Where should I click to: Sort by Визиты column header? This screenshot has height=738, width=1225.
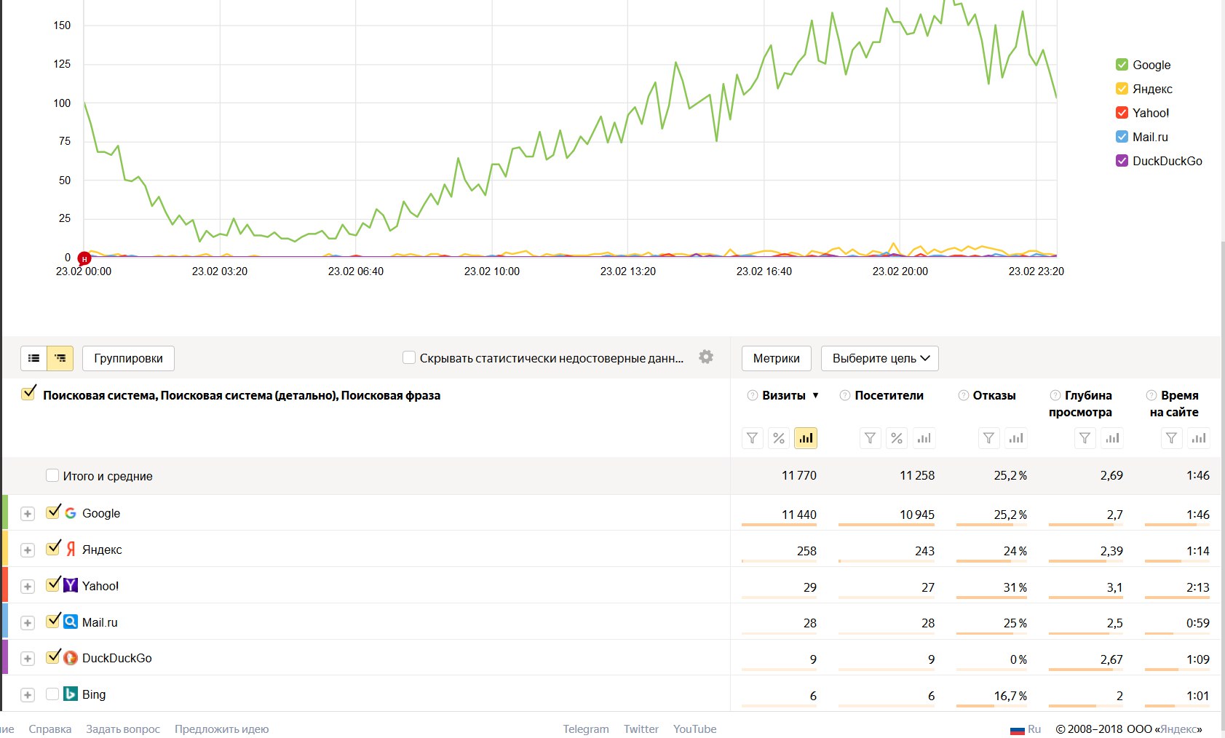tap(784, 395)
